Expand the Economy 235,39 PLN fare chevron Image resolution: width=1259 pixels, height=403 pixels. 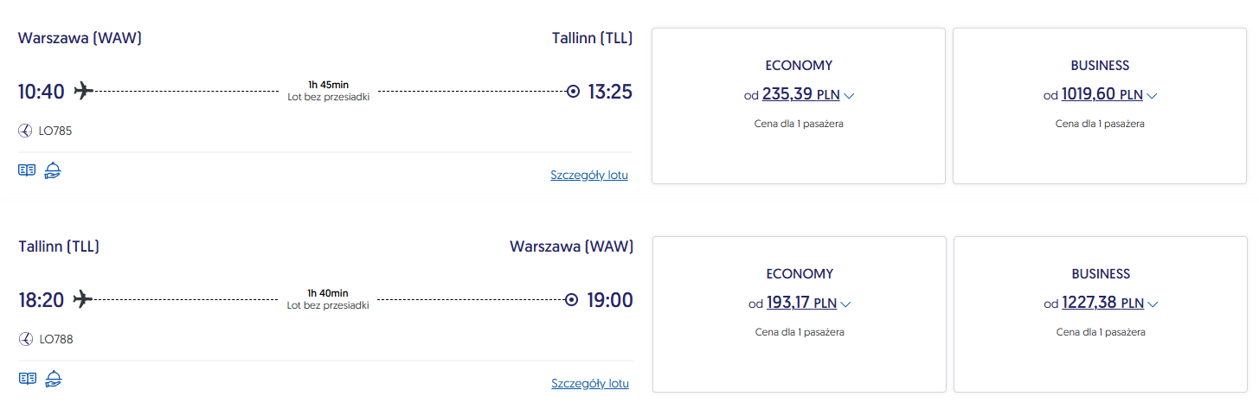[849, 96]
